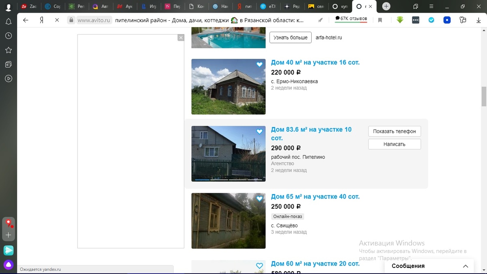Favorite the Дом 60 м² listing heart
Image resolution: width=487 pixels, height=274 pixels.
pyautogui.click(x=260, y=266)
